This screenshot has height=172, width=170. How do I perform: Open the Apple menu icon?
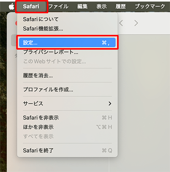click(x=12, y=6)
